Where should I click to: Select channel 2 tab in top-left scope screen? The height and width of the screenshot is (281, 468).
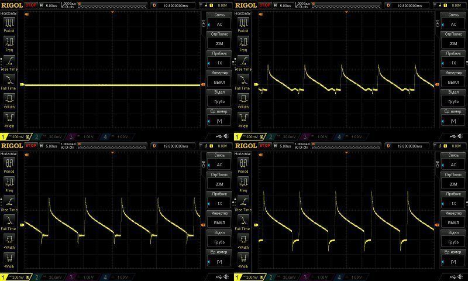pos(49,137)
